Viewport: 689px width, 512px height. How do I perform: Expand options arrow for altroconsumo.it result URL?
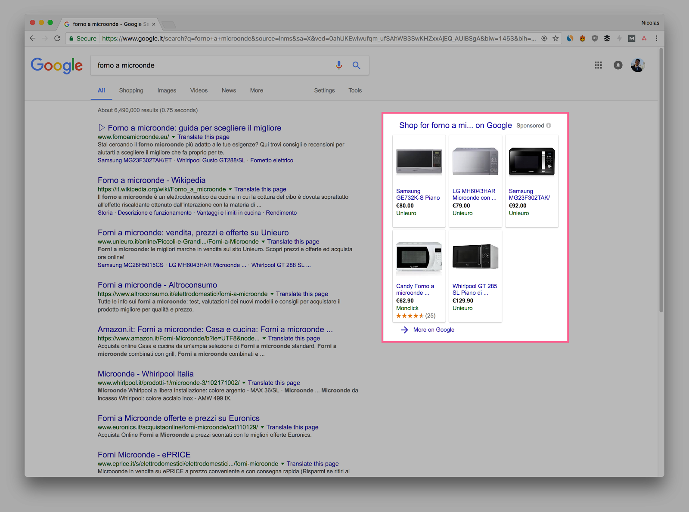point(272,294)
